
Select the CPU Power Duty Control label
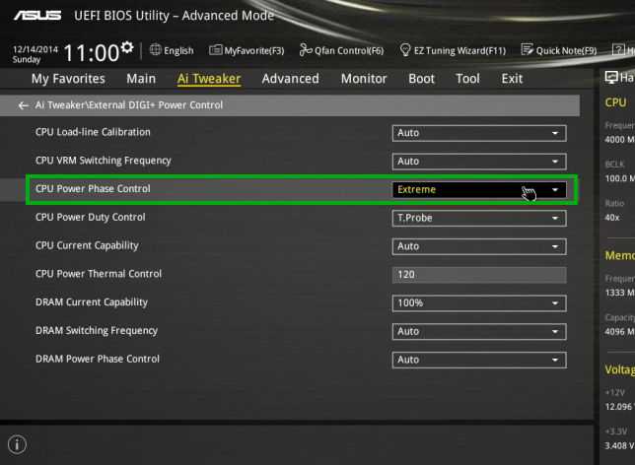[91, 218]
